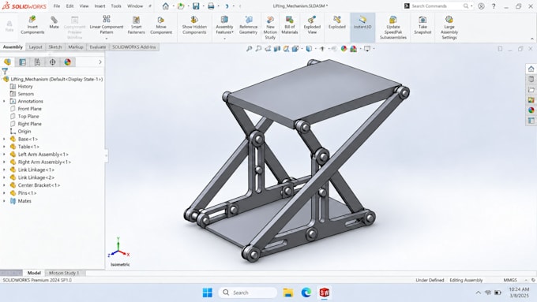537x302 pixels.
Task: Click Update SpeedPak Subassemblies
Action: pos(392,28)
